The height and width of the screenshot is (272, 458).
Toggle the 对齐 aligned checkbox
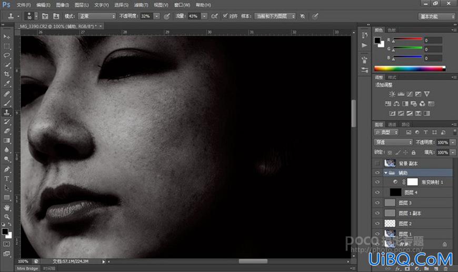coord(225,16)
